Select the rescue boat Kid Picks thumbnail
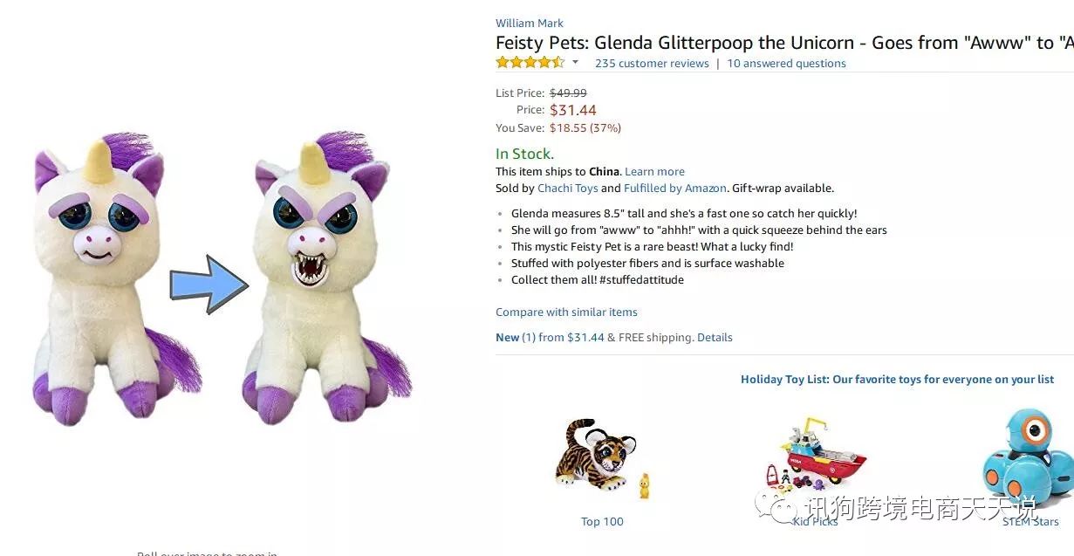This screenshot has width=1074, height=556. [x=816, y=456]
